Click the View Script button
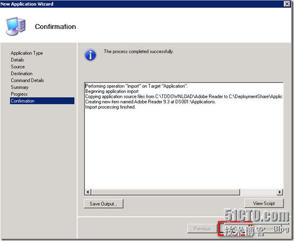This screenshot has height=241, width=294. pos(264,203)
